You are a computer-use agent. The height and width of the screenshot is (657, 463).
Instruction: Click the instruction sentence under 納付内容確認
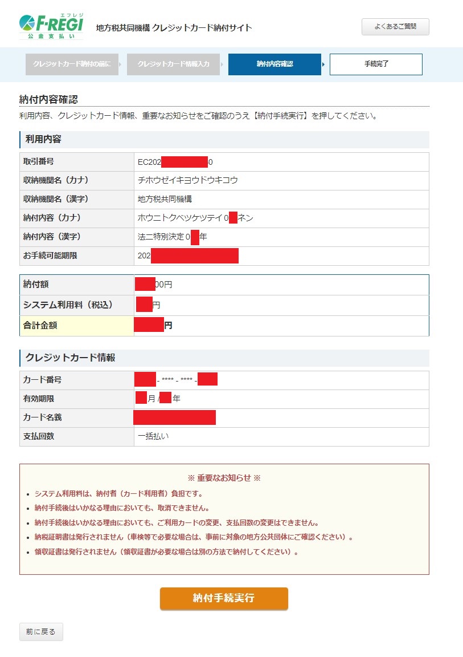click(x=199, y=116)
